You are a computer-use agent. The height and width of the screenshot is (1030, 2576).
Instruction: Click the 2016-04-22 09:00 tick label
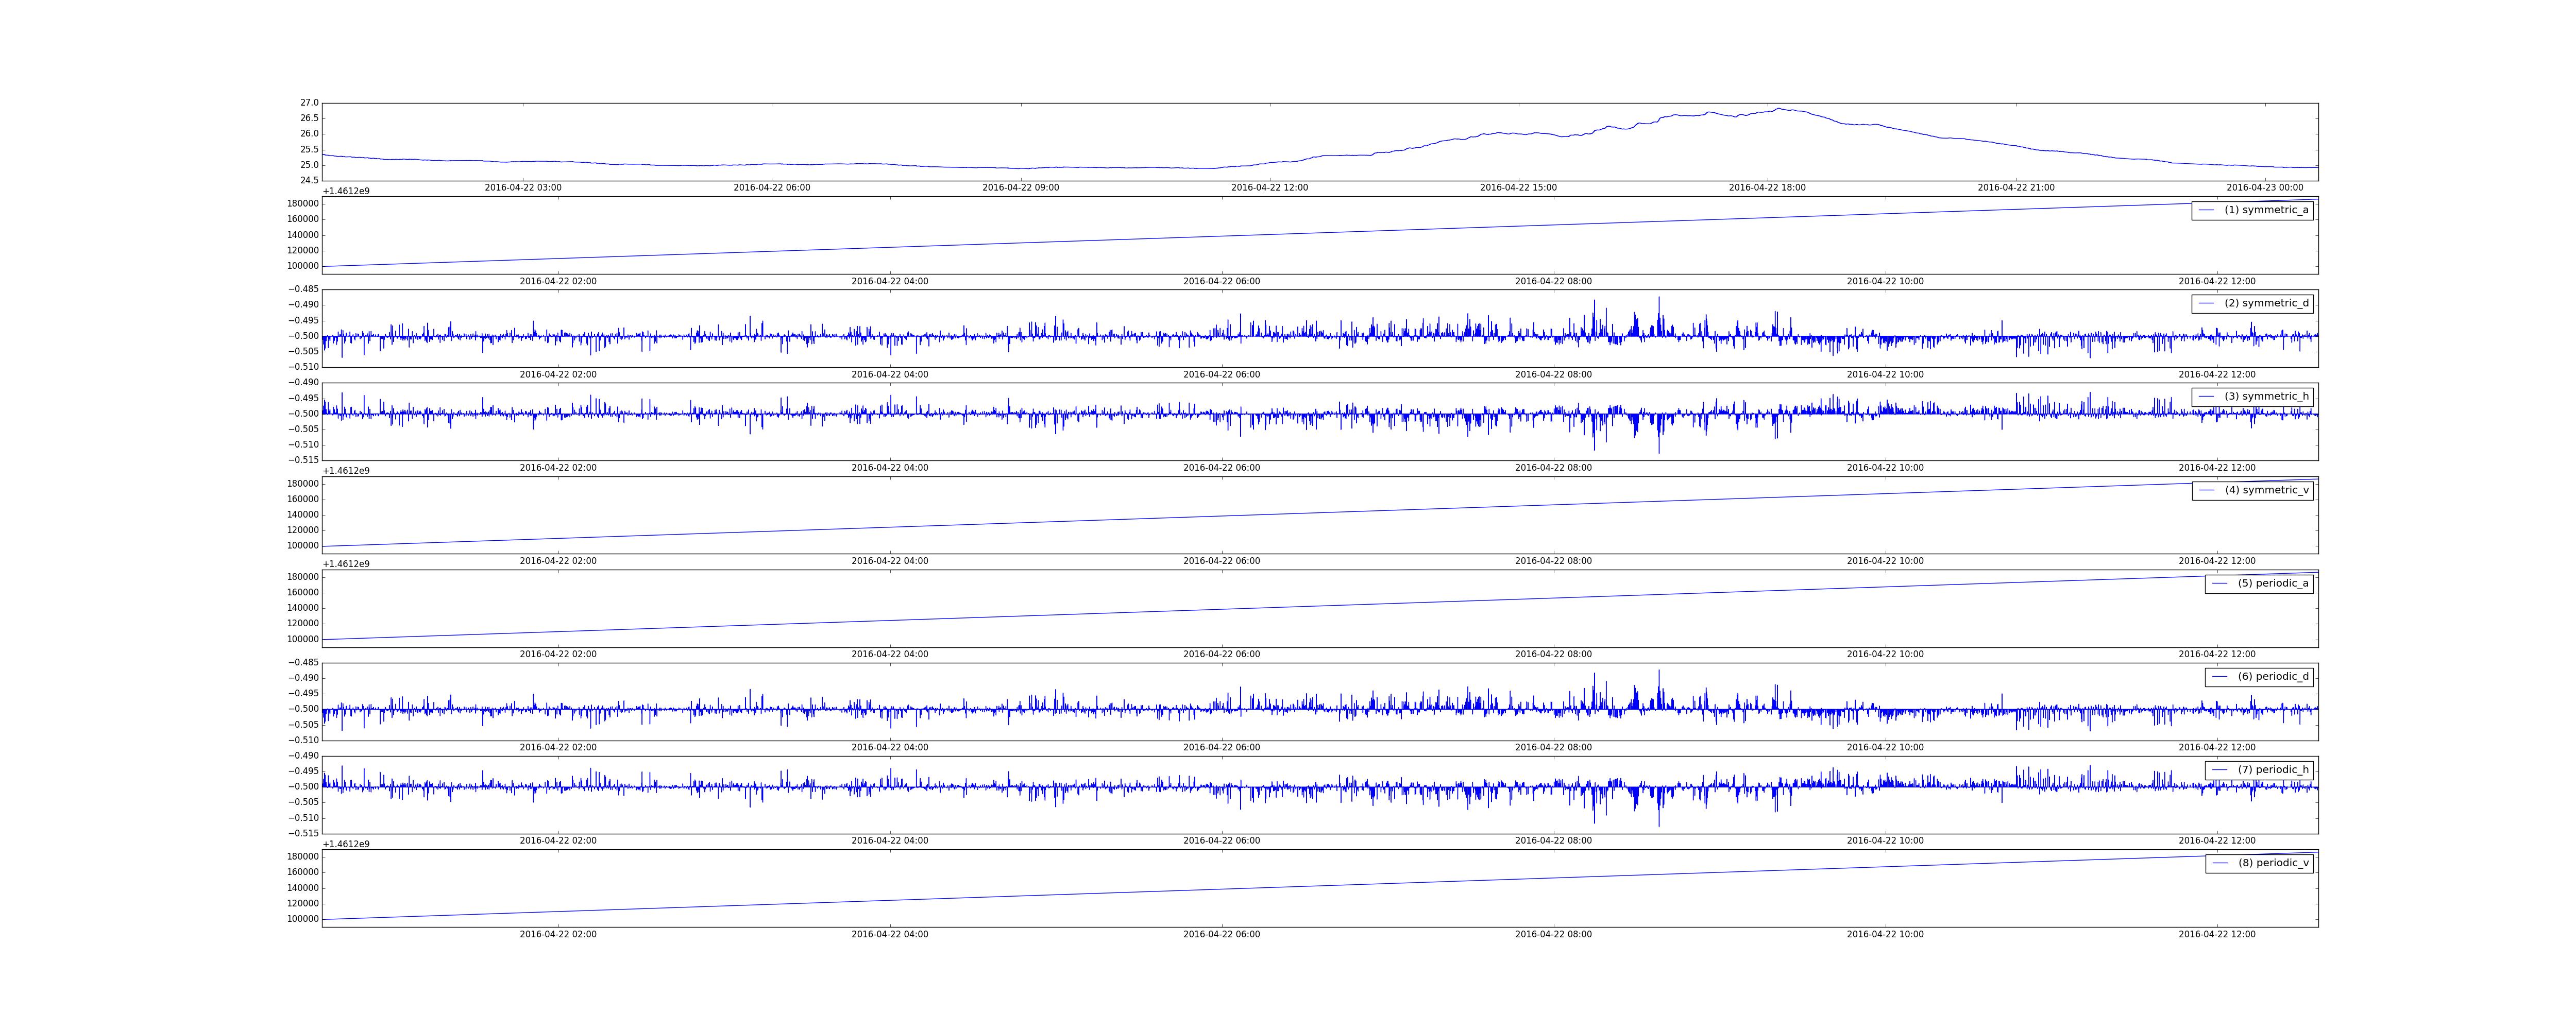coord(1020,188)
